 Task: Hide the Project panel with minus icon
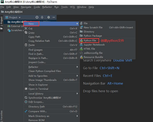54,17
